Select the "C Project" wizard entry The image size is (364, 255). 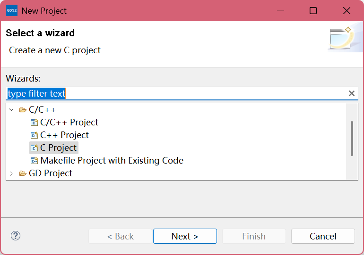58,148
